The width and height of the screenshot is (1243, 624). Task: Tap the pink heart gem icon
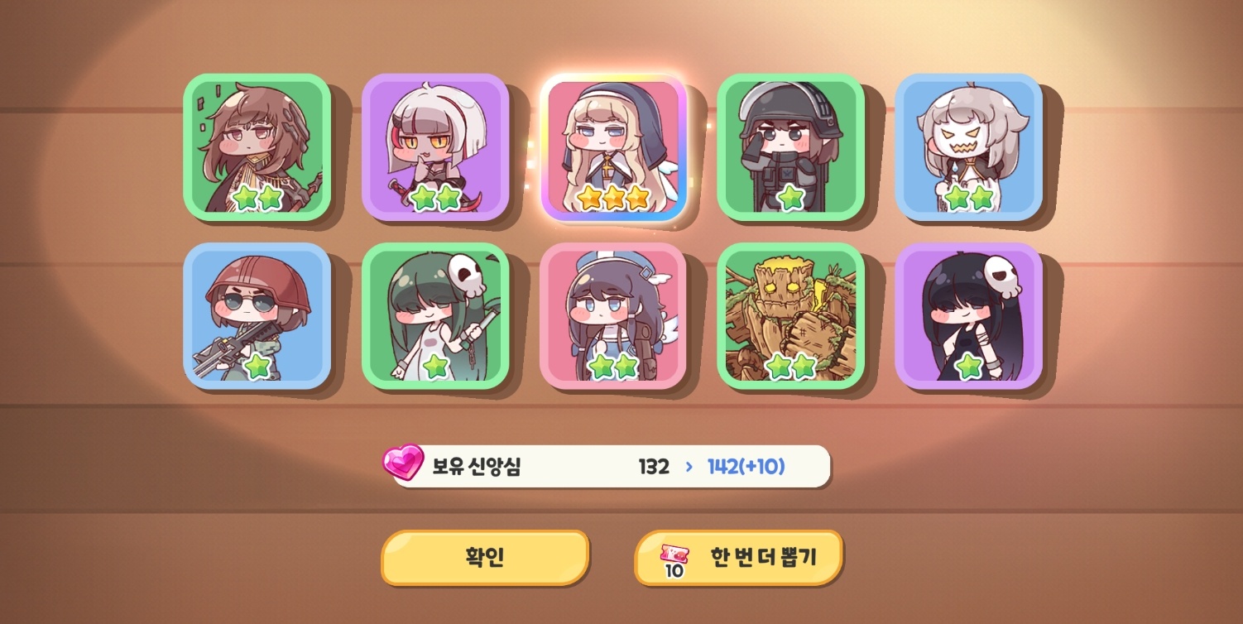403,462
